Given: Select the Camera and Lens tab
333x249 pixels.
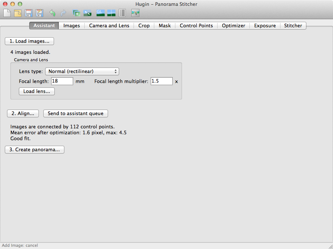Looking at the screenshot, I should pyautogui.click(x=109, y=25).
